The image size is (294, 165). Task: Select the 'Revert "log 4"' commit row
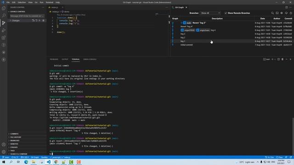coord(232,27)
